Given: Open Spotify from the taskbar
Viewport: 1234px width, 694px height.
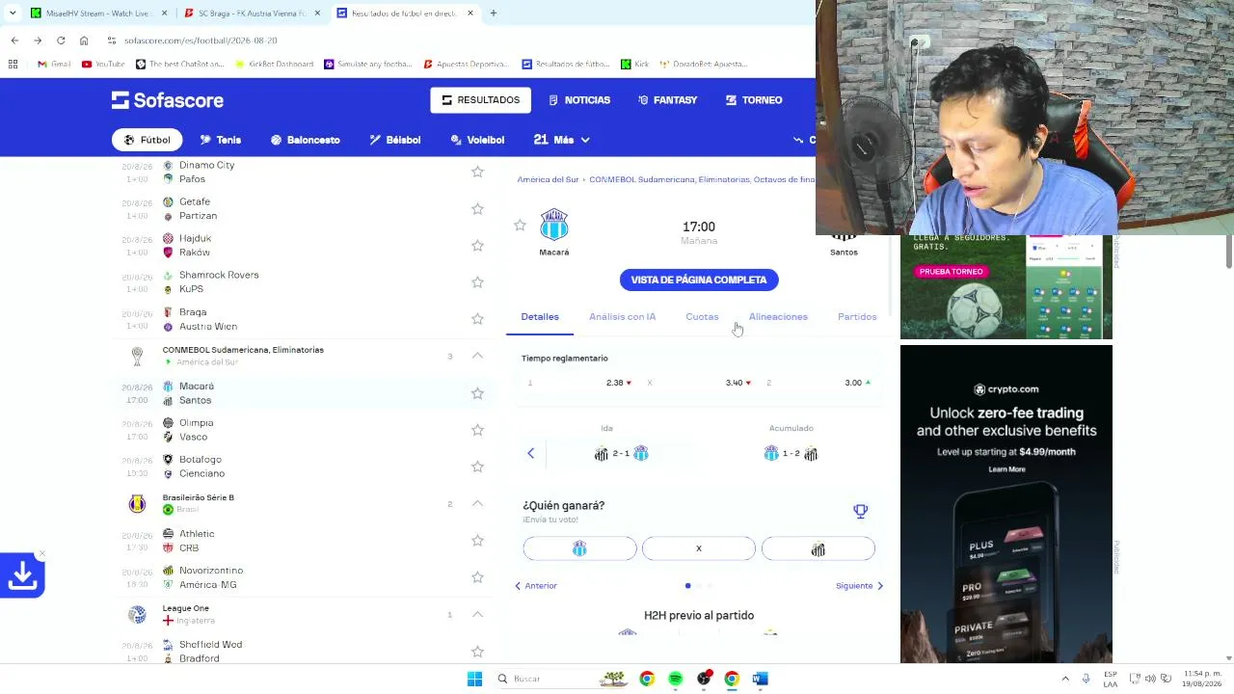Looking at the screenshot, I should tap(675, 679).
